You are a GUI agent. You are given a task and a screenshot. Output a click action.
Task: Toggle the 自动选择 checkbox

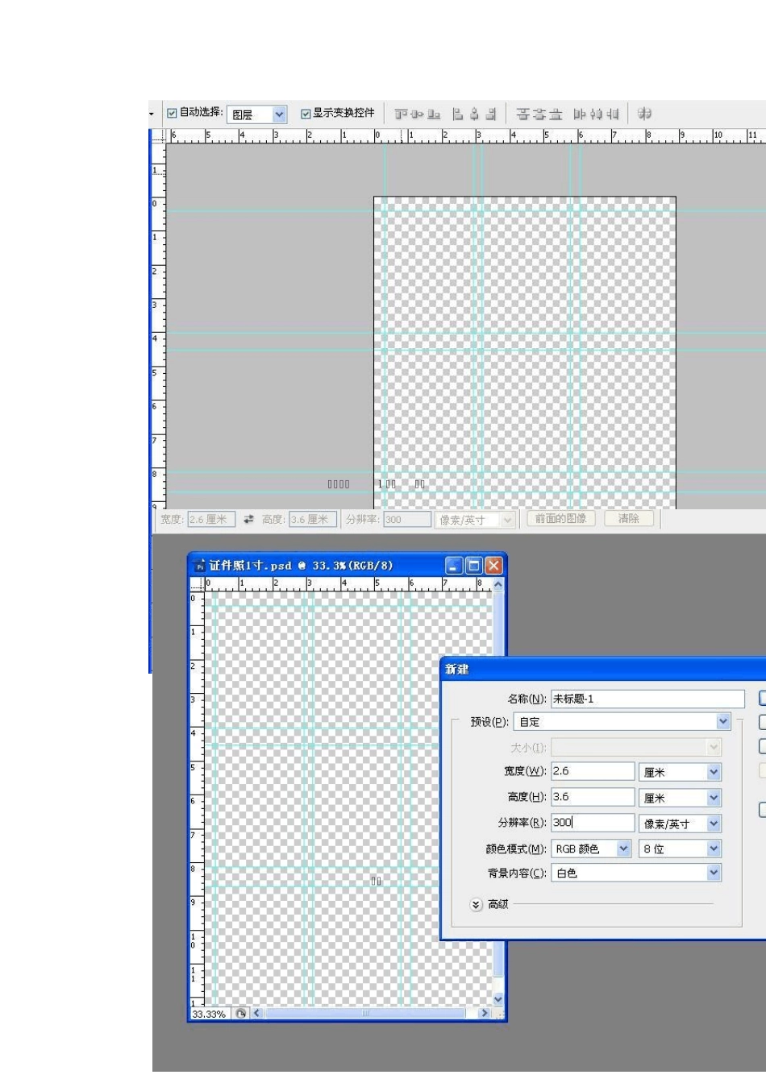point(172,114)
